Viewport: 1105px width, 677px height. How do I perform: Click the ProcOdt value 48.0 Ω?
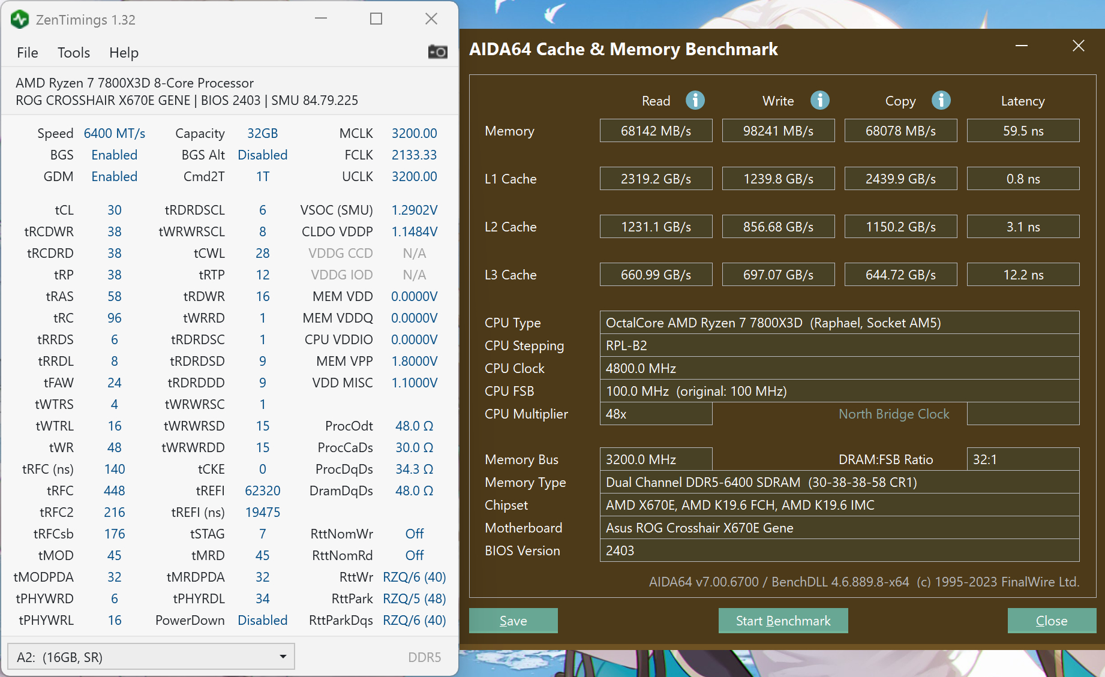pyautogui.click(x=415, y=426)
